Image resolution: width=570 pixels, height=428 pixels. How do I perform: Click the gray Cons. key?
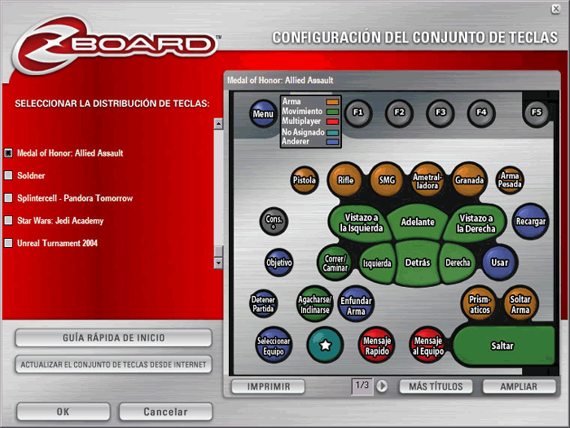[x=274, y=221]
